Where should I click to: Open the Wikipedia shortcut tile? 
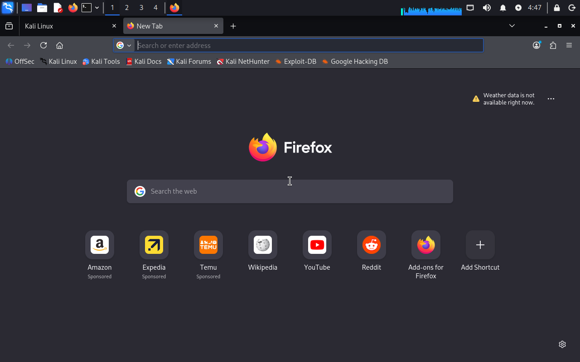click(x=263, y=245)
